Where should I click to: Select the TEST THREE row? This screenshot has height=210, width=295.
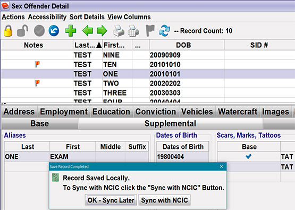tap(148, 93)
